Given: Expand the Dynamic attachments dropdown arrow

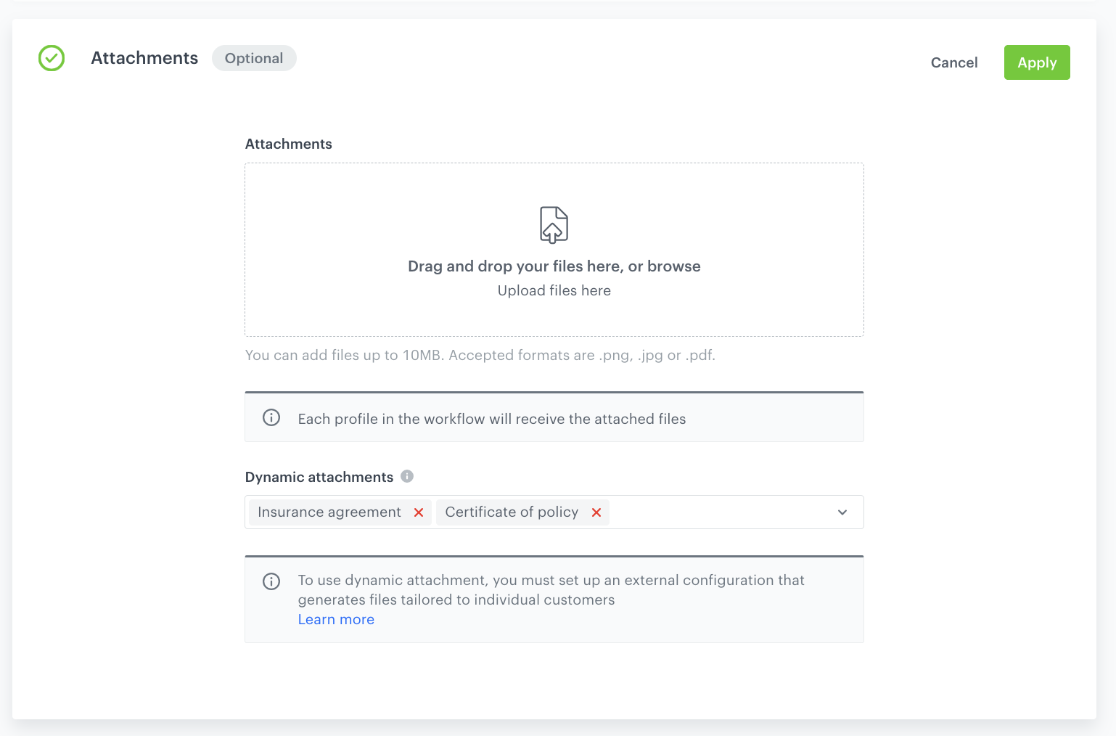Looking at the screenshot, I should tap(842, 512).
